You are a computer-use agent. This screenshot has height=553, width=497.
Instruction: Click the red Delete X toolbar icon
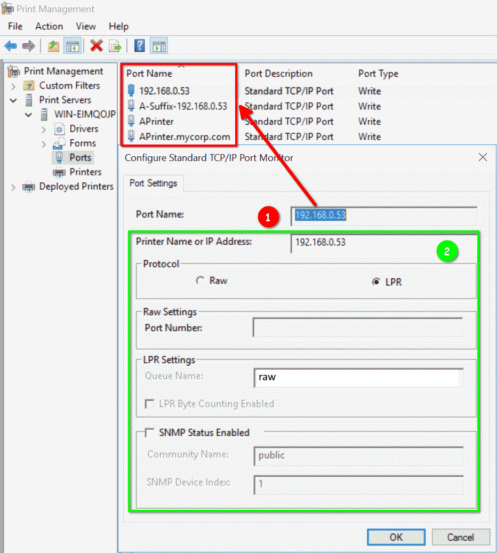[x=97, y=46]
